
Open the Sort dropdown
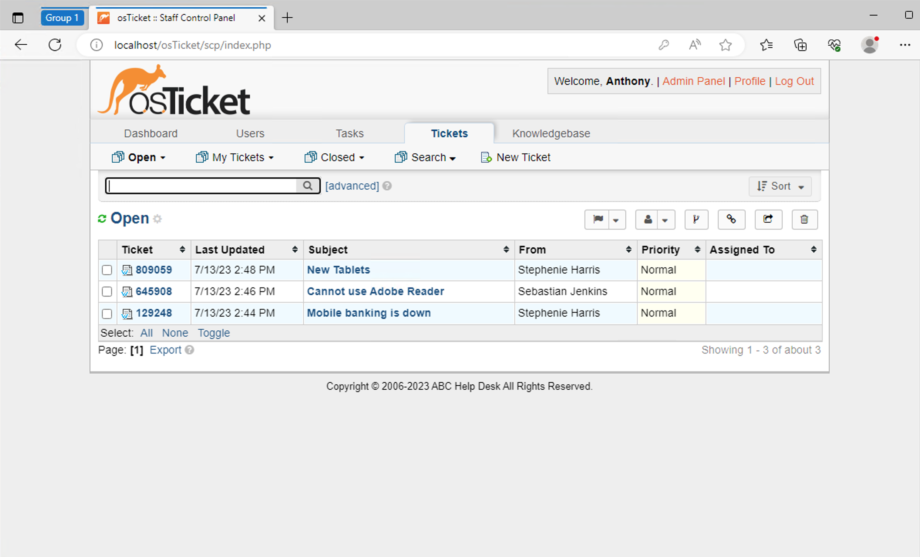[780, 186]
